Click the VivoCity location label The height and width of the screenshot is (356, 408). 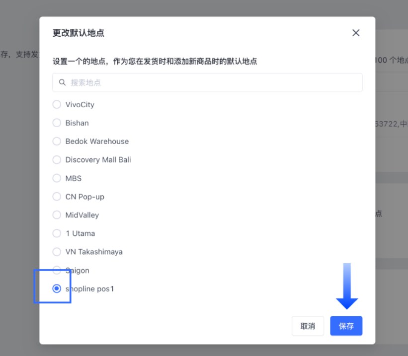[x=80, y=105]
